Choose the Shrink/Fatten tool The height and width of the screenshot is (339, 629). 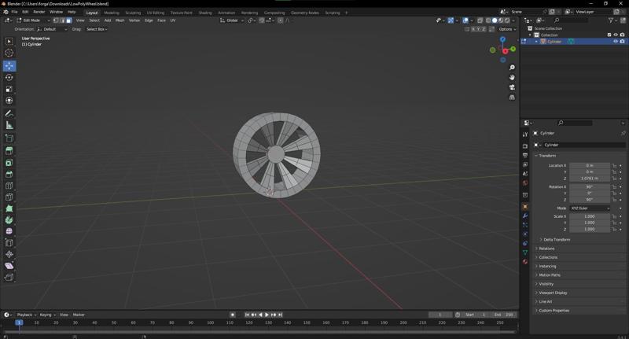pyautogui.click(x=9, y=254)
